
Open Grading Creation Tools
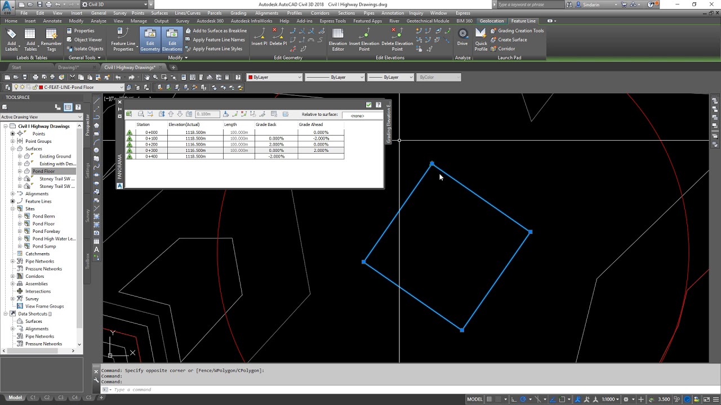coord(517,31)
